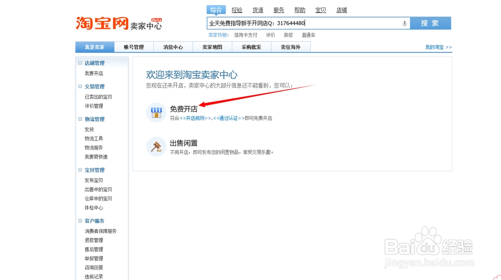This screenshot has height=280, width=501.
Task: Click the 店铺管理 section title
Action: pyautogui.click(x=95, y=63)
